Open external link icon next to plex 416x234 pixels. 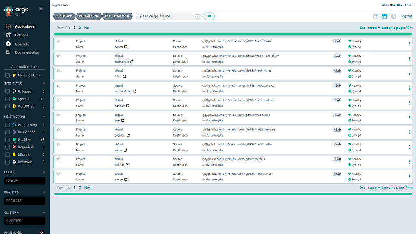click(x=123, y=120)
